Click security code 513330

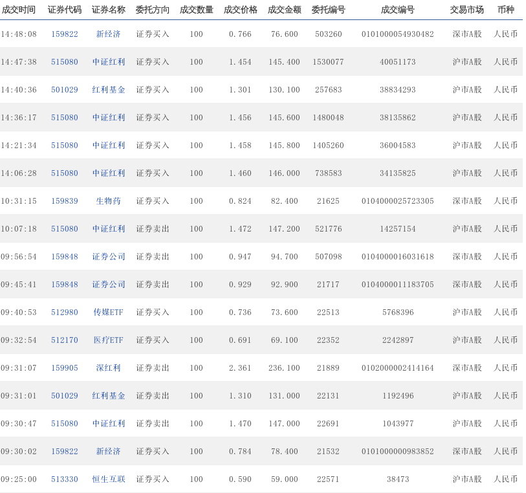[x=65, y=479]
